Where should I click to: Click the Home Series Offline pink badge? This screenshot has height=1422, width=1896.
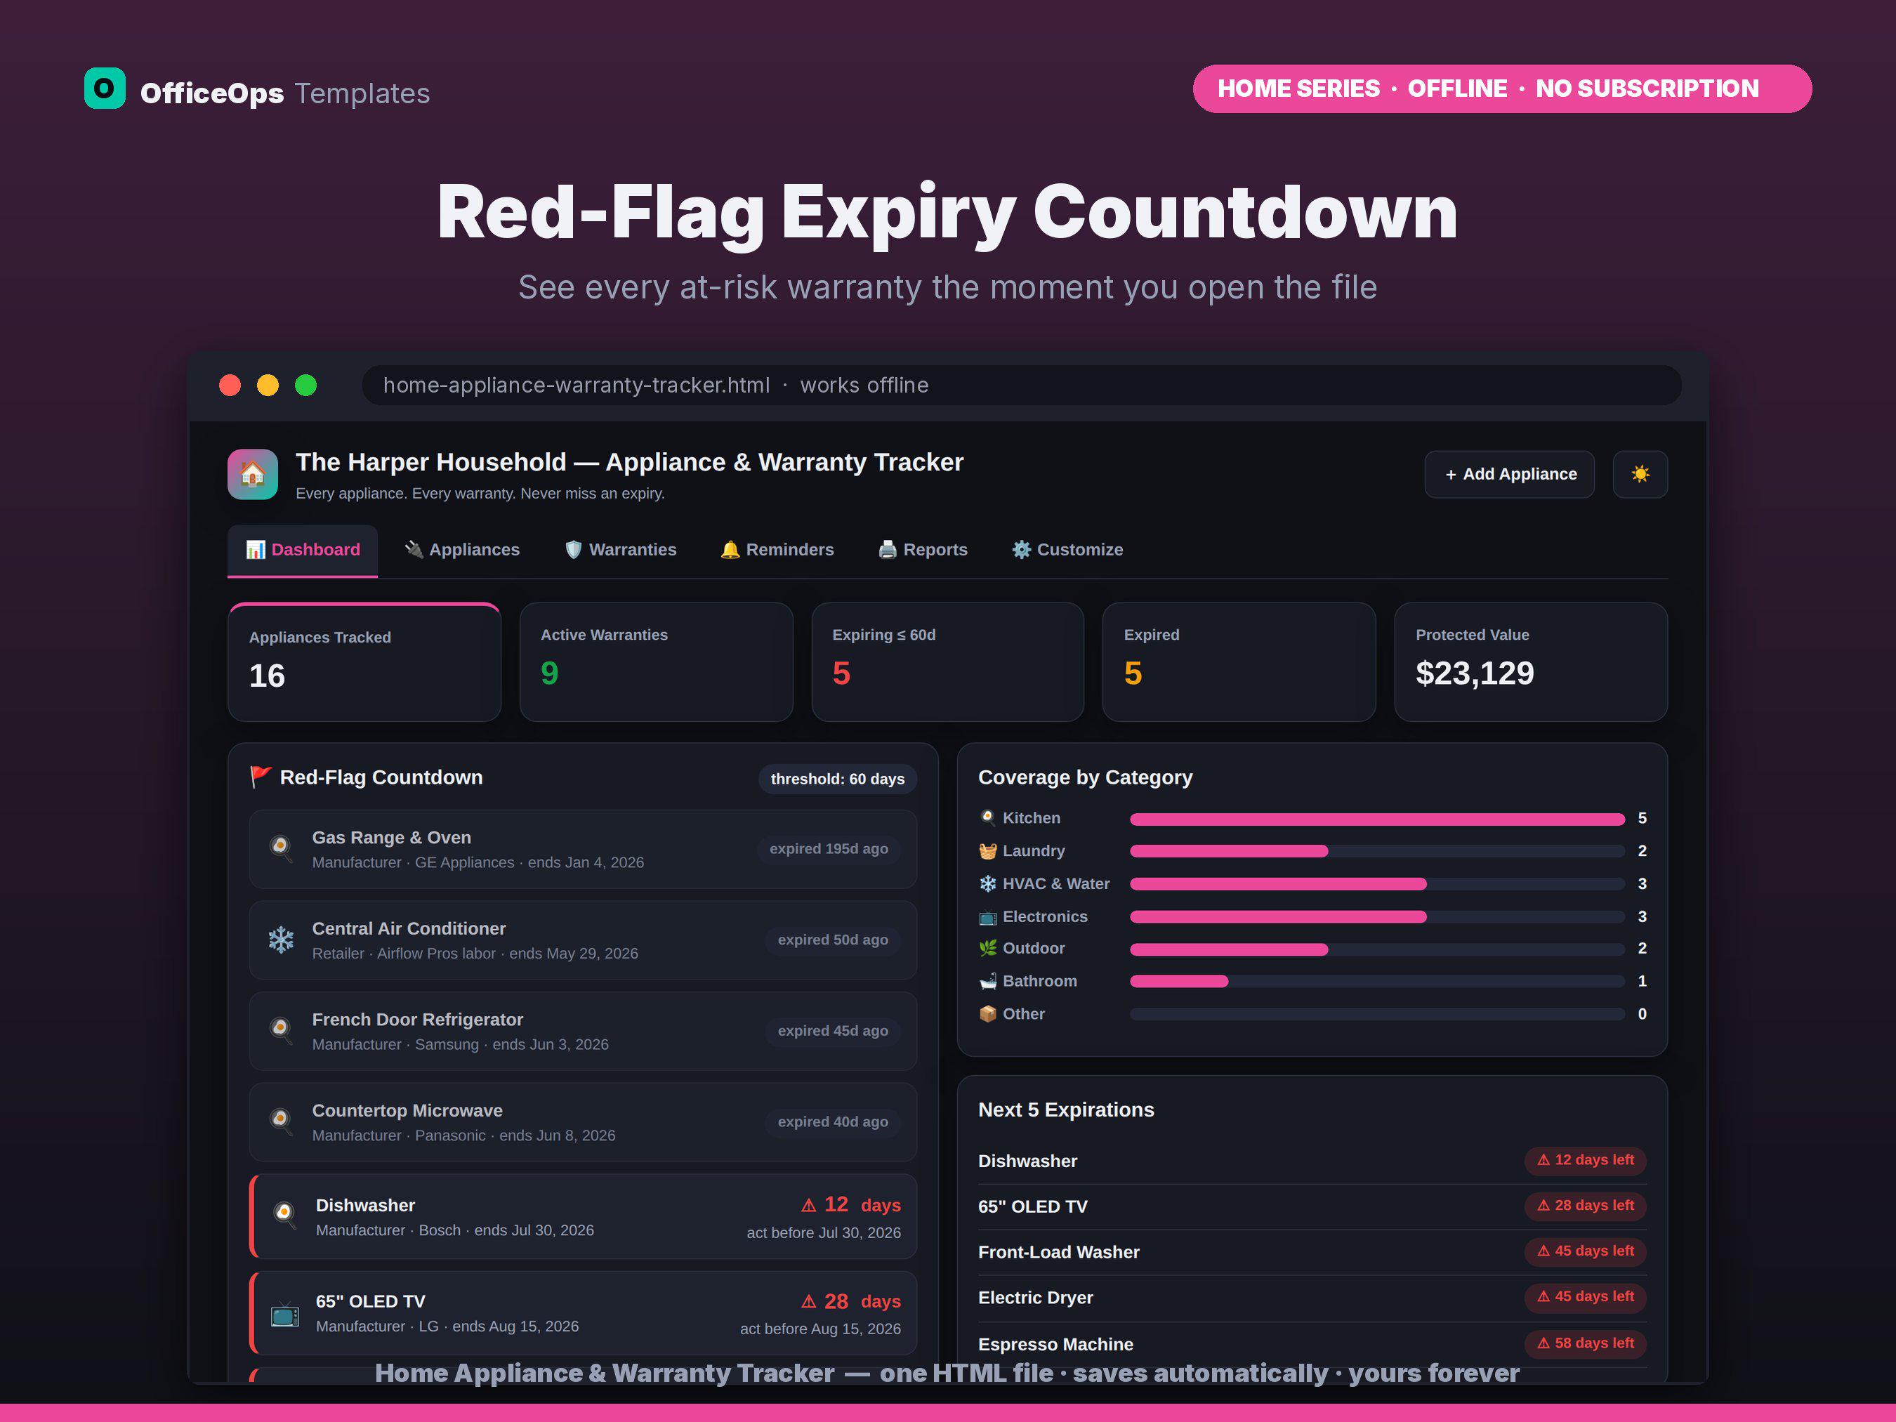pos(1502,88)
